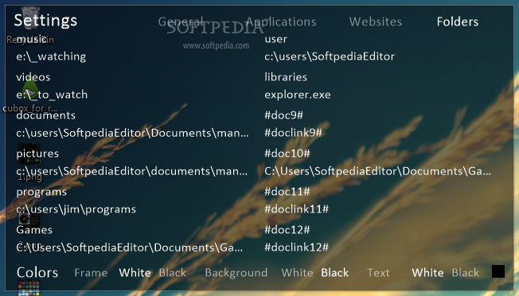Open the General settings tab

[181, 21]
